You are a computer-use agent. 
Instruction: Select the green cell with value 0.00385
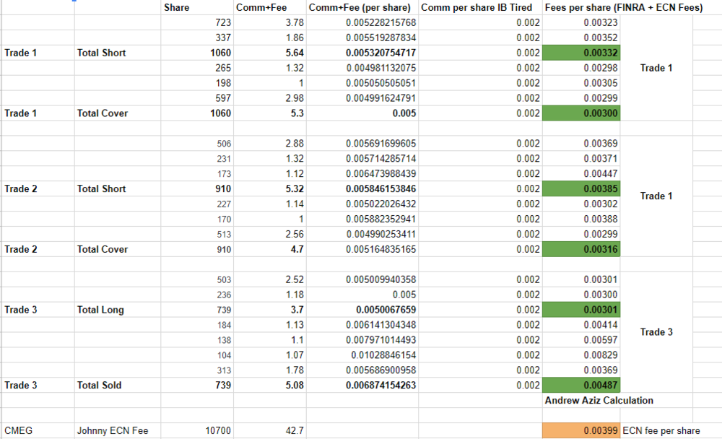tap(581, 189)
